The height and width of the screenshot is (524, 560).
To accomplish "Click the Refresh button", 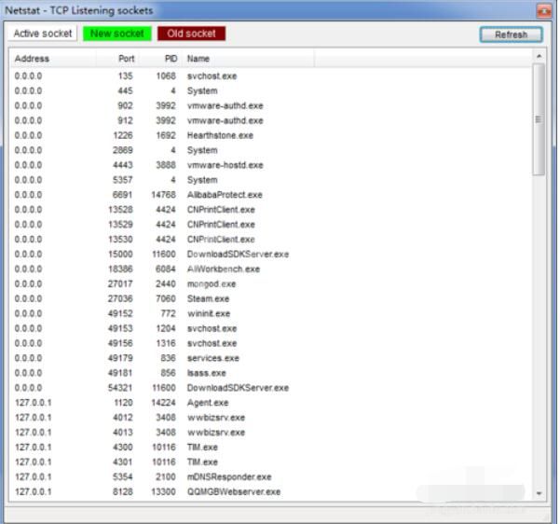I will (511, 34).
